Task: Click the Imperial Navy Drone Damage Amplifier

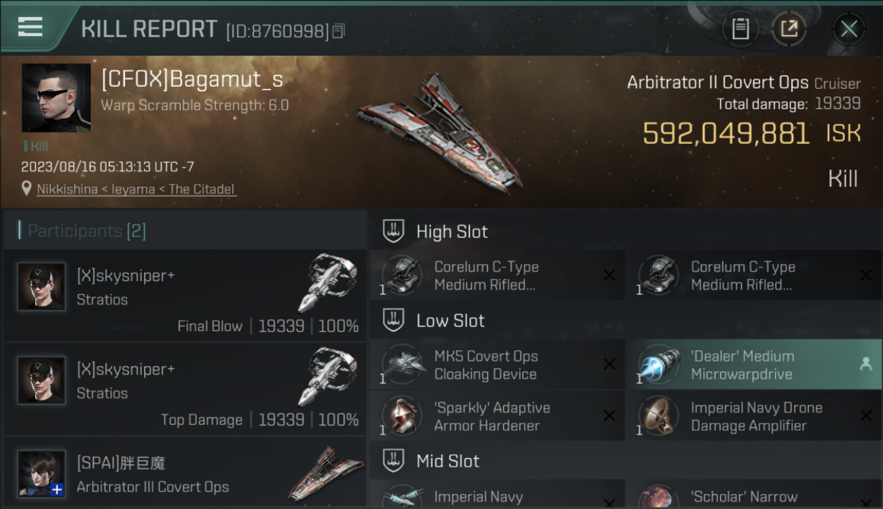Action: (753, 417)
